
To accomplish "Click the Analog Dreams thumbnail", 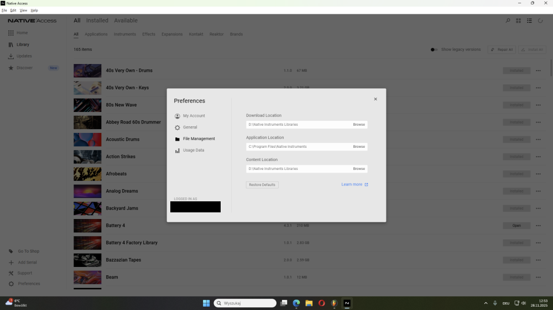I will point(87,191).
